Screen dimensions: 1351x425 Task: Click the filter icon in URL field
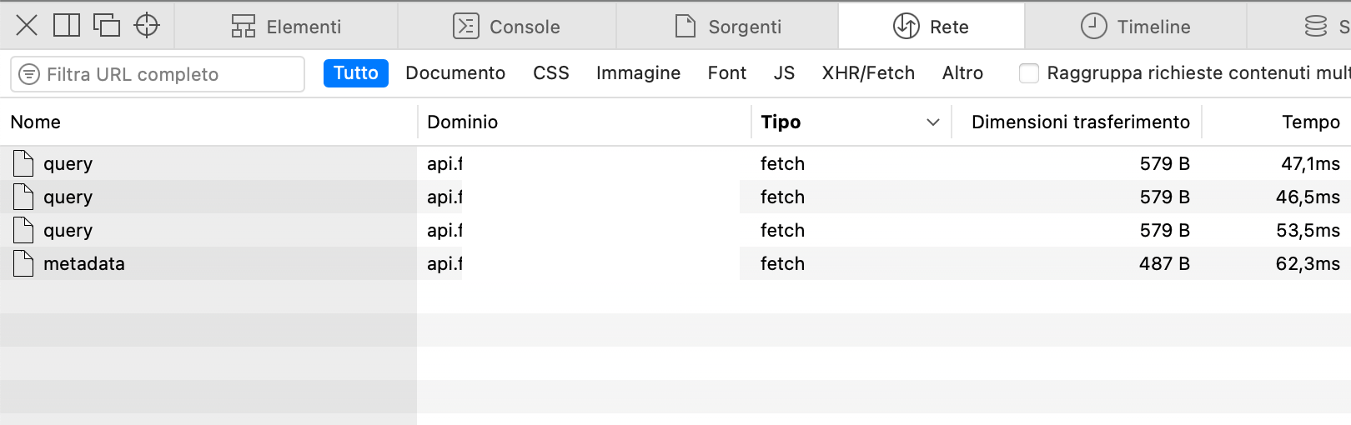pos(29,74)
